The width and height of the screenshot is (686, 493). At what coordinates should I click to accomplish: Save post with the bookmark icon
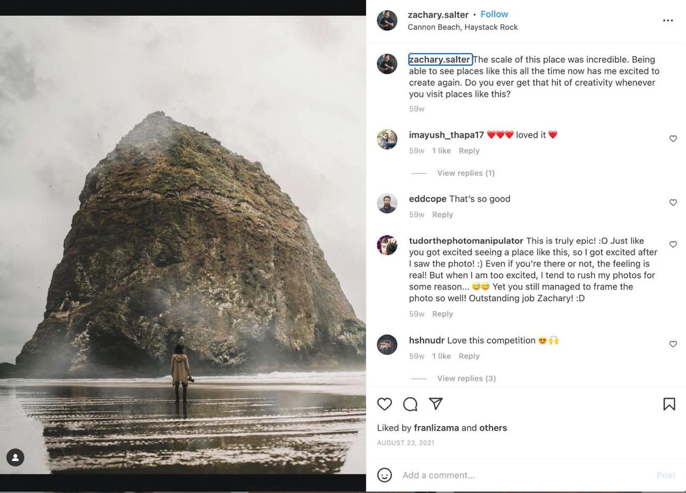pos(669,404)
